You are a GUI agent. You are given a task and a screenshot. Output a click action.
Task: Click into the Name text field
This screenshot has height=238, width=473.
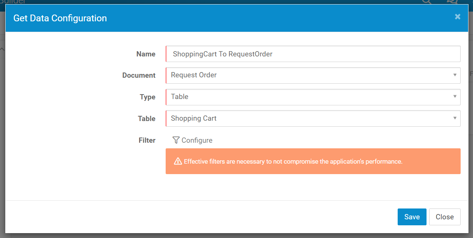(313, 54)
